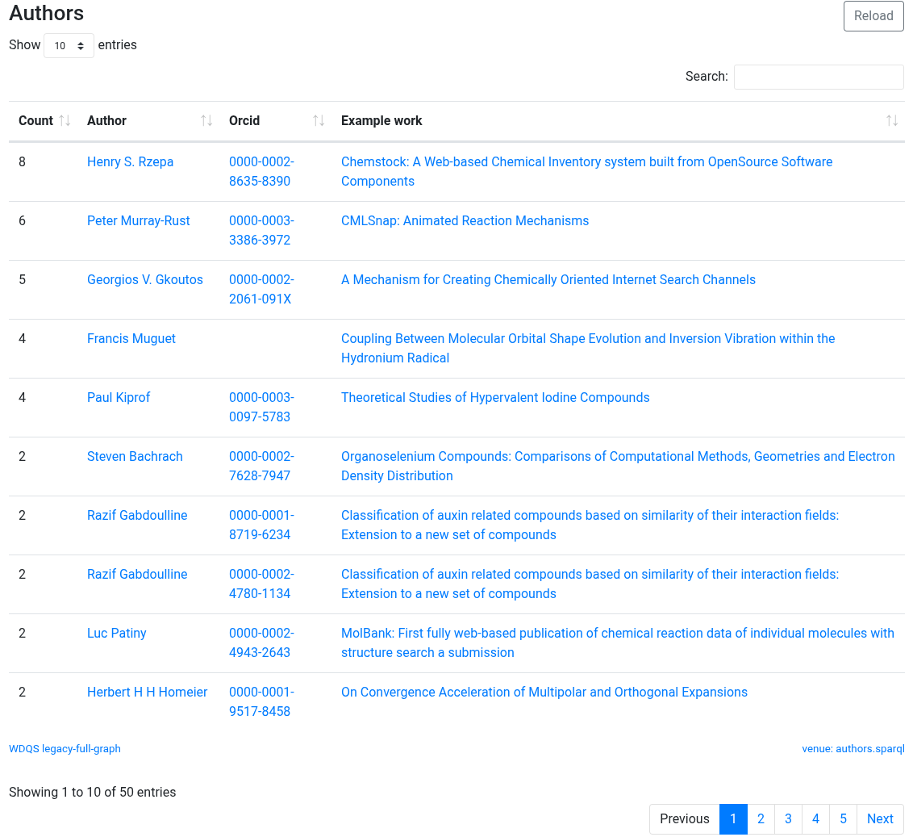913x837 pixels.
Task: Sort table by Count column arrows
Action: click(65, 120)
